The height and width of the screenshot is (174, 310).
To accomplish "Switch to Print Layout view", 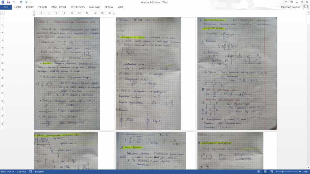I will (265, 172).
